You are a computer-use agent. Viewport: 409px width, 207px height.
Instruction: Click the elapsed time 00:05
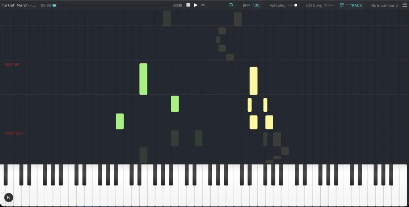(46, 5)
